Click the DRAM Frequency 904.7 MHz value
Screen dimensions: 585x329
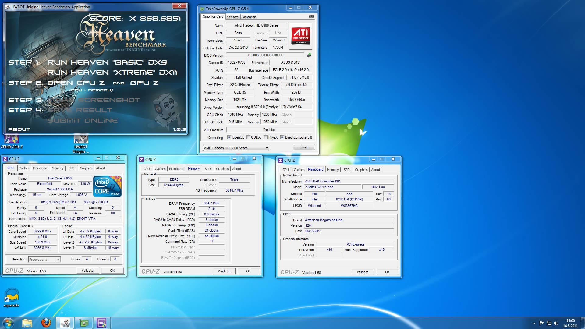(x=211, y=203)
